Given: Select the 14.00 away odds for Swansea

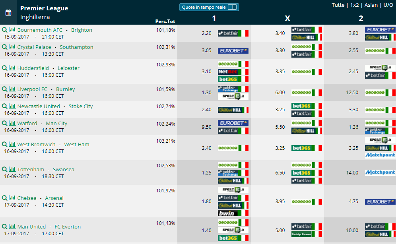Looking at the screenshot, I should [x=352, y=172].
